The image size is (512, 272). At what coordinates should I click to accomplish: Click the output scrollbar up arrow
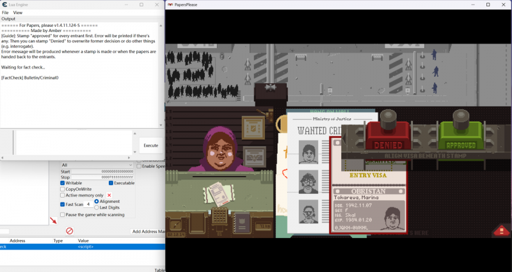(x=161, y=25)
